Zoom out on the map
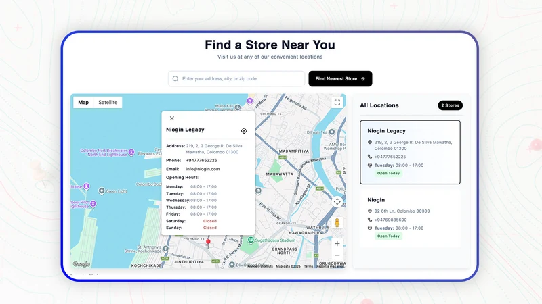This screenshot has width=542, height=304. [x=337, y=255]
